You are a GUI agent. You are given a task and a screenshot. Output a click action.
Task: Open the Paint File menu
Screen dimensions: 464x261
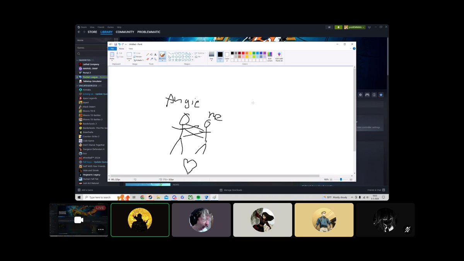click(x=112, y=49)
